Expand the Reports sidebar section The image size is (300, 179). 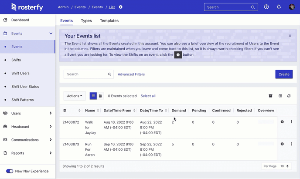pyautogui.click(x=51, y=153)
